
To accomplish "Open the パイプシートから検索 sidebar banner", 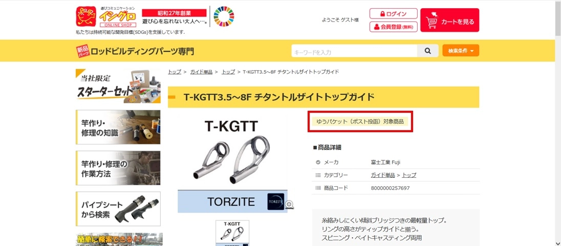I will pos(118,209).
